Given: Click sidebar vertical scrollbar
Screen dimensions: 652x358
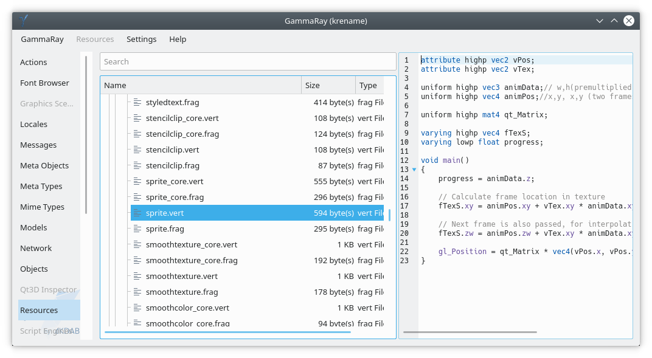Looking at the screenshot, I should pos(86,135).
